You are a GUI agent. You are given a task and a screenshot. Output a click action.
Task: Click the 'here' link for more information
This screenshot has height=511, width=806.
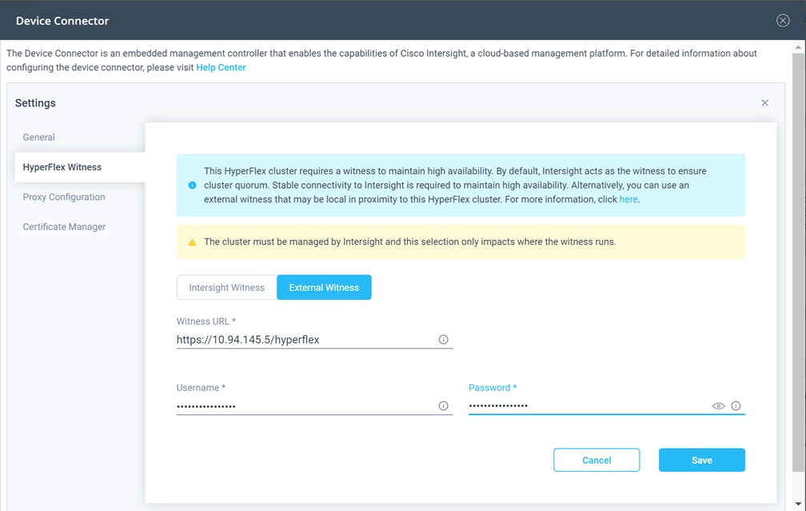click(x=628, y=199)
